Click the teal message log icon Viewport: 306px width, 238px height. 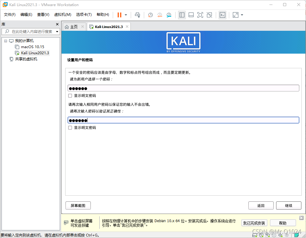pyautogui.click(x=297, y=235)
